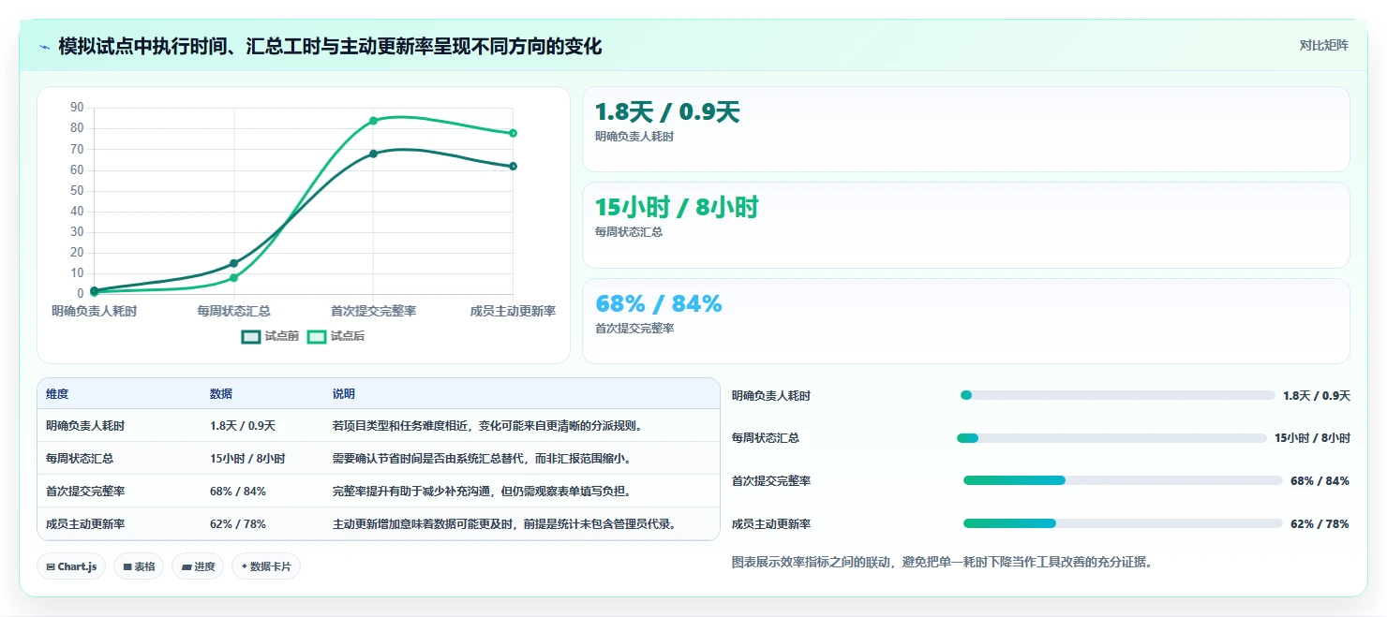
Task: Select the 表格 tag chip
Action: pos(139,566)
